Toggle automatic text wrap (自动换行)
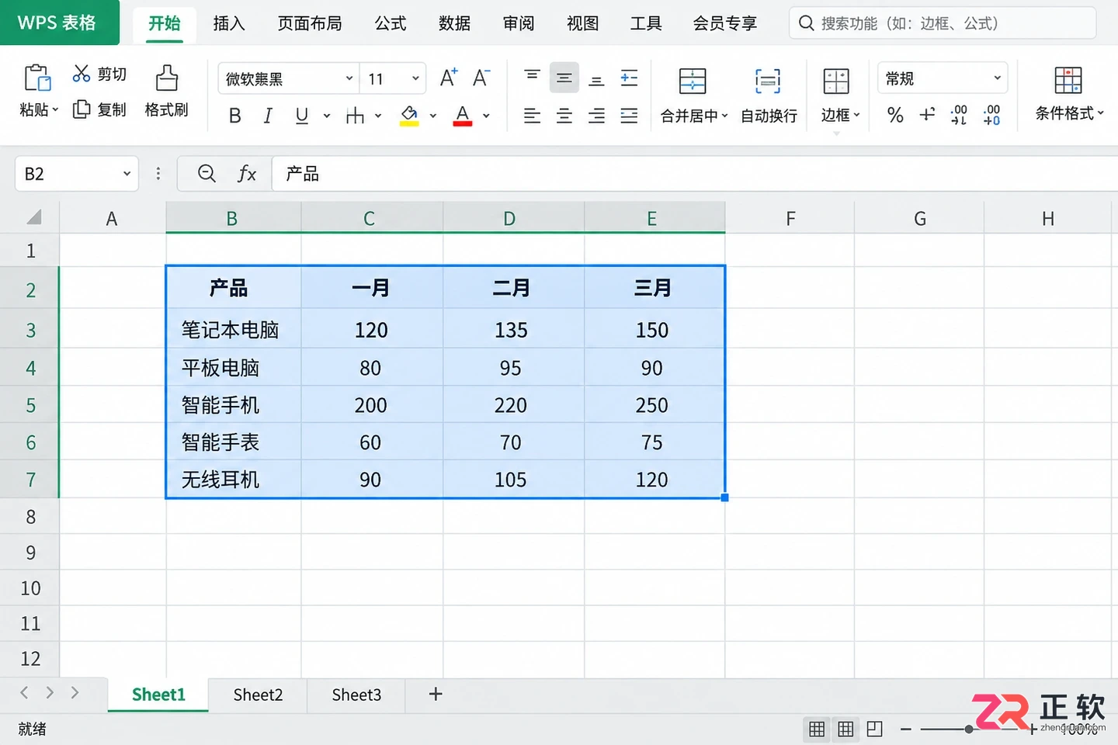1118x745 pixels. (768, 95)
